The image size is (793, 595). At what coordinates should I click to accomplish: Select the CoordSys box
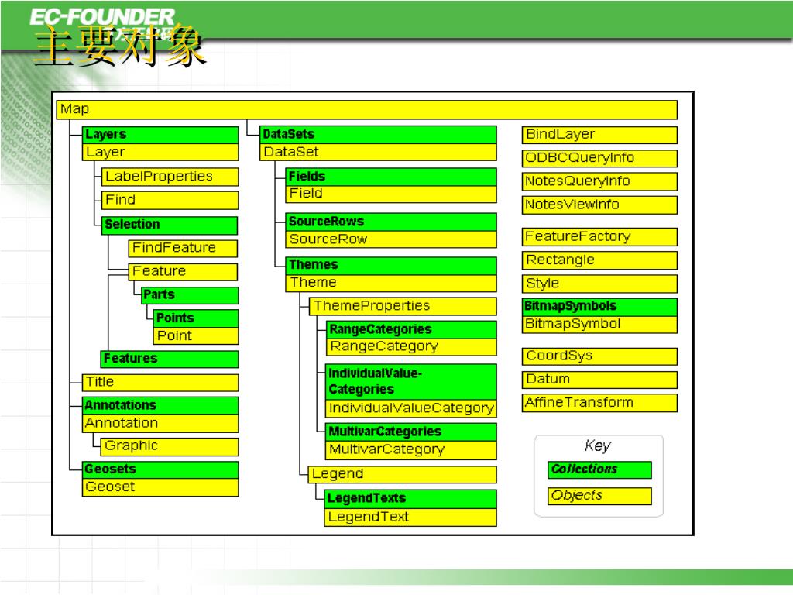point(599,356)
